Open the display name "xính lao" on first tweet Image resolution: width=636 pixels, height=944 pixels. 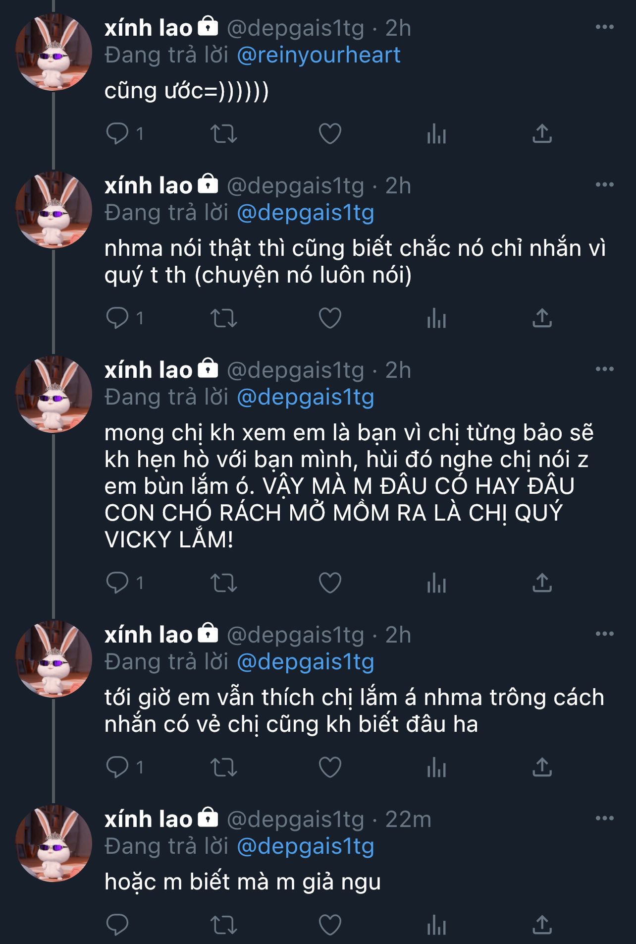tap(148, 28)
